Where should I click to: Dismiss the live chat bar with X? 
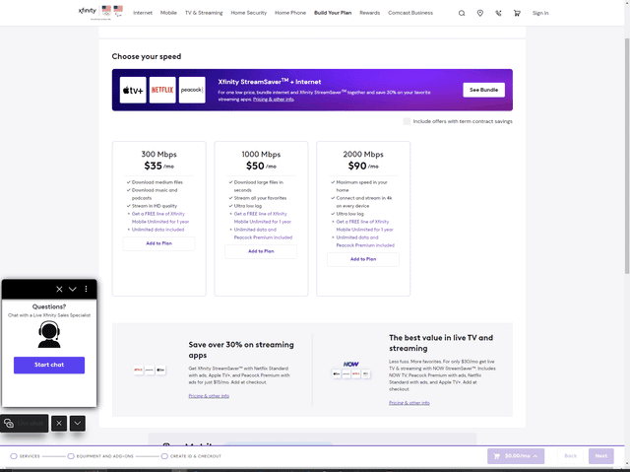point(59,424)
